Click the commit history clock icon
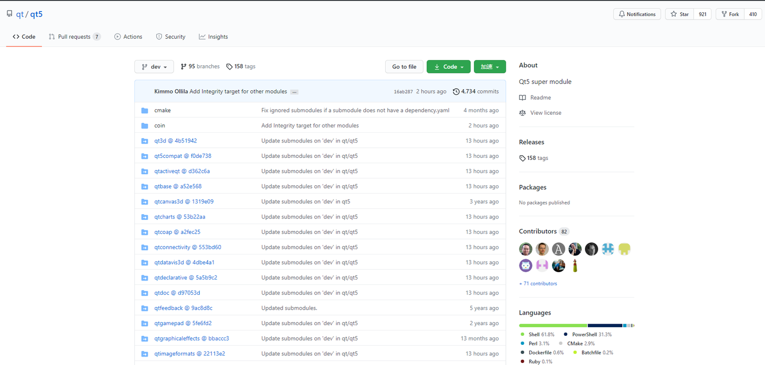This screenshot has width=765, height=365. tap(456, 91)
